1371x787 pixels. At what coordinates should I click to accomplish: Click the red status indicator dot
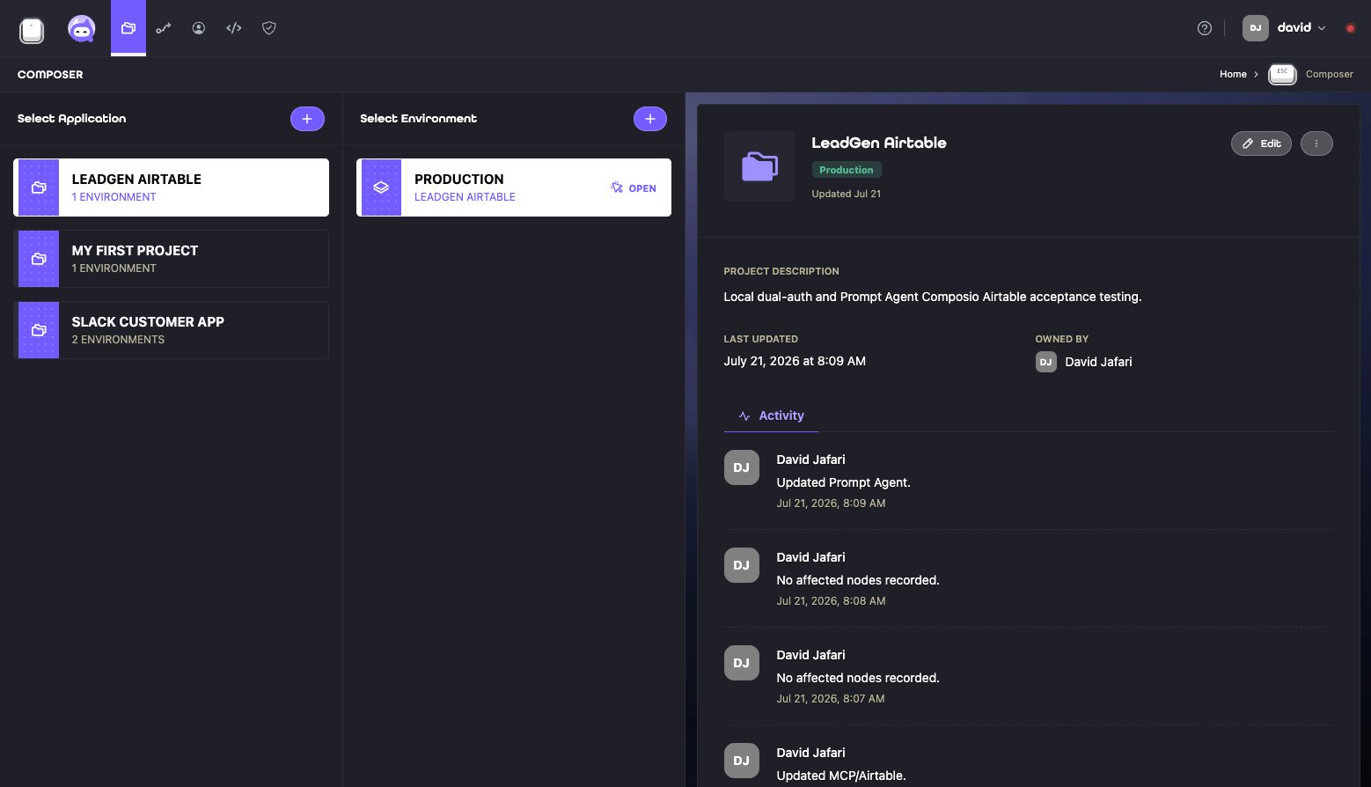1351,28
